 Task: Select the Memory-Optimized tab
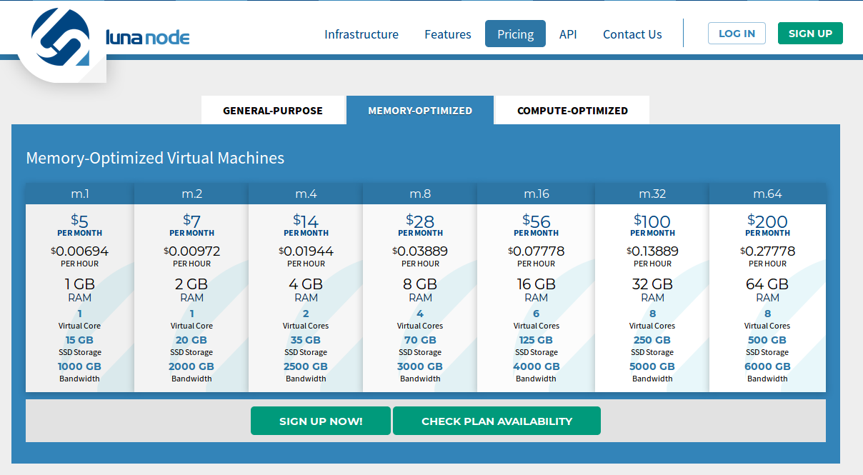click(x=420, y=110)
